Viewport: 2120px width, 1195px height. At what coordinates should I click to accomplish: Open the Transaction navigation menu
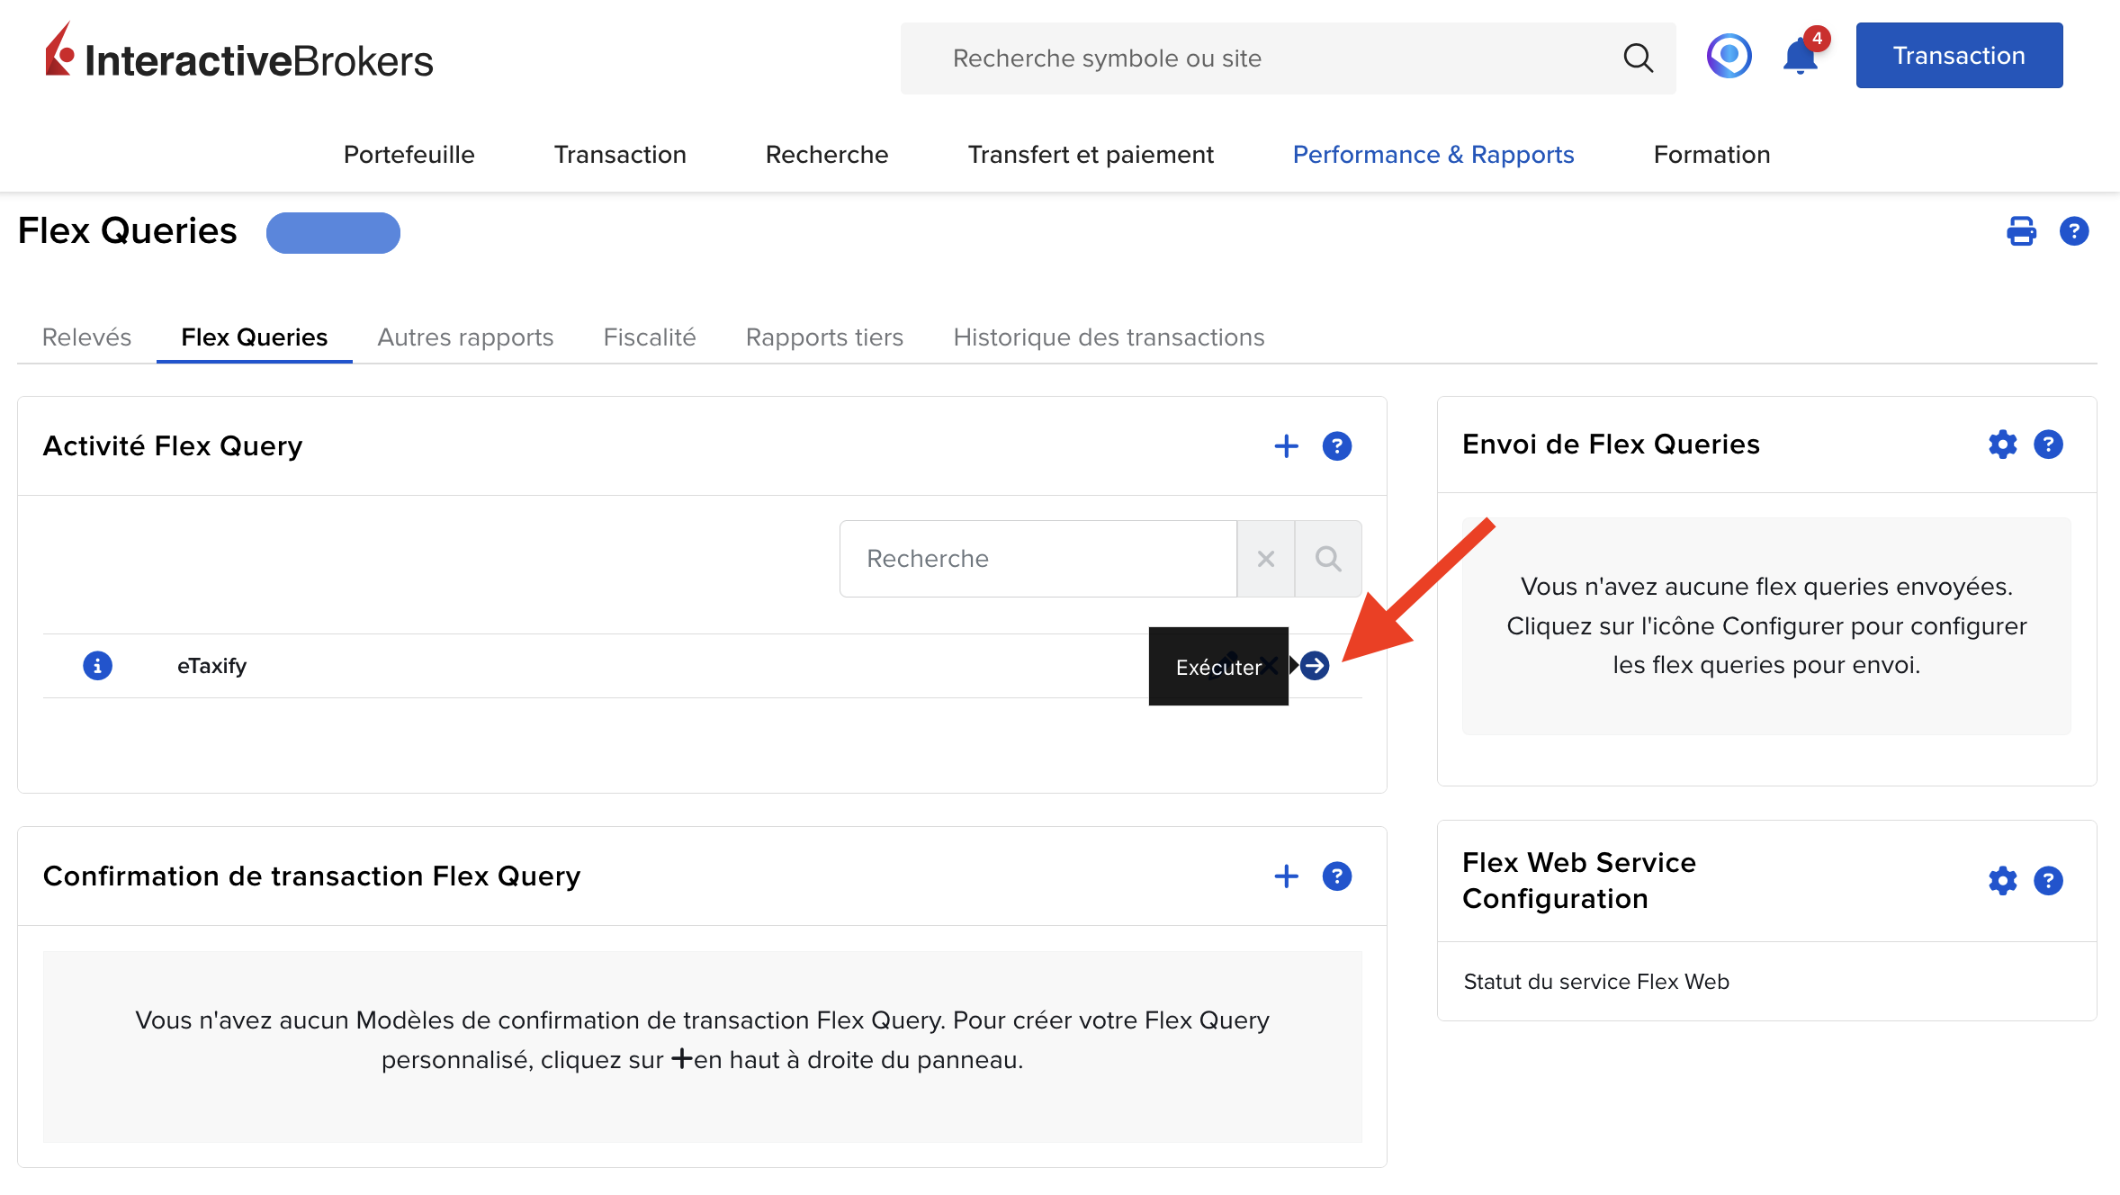pyautogui.click(x=620, y=155)
